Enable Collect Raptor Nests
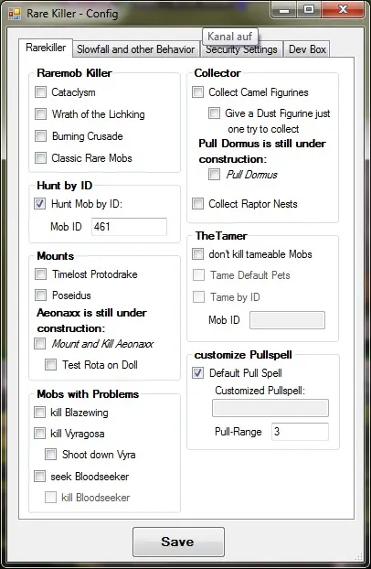The width and height of the screenshot is (371, 569). (x=197, y=204)
